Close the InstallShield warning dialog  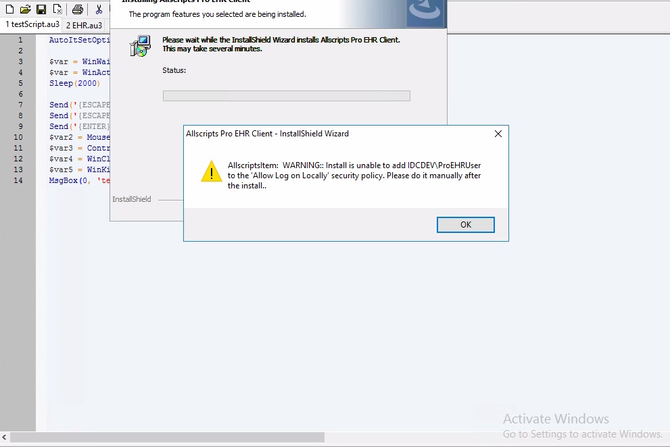[498, 134]
